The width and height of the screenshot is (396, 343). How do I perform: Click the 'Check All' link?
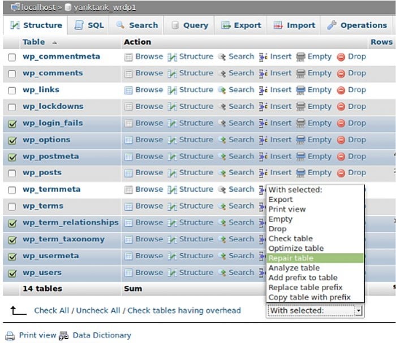[51, 310]
